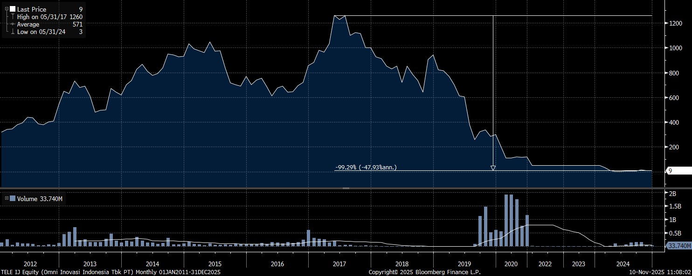Click the 1200 price axis label

click(x=676, y=23)
